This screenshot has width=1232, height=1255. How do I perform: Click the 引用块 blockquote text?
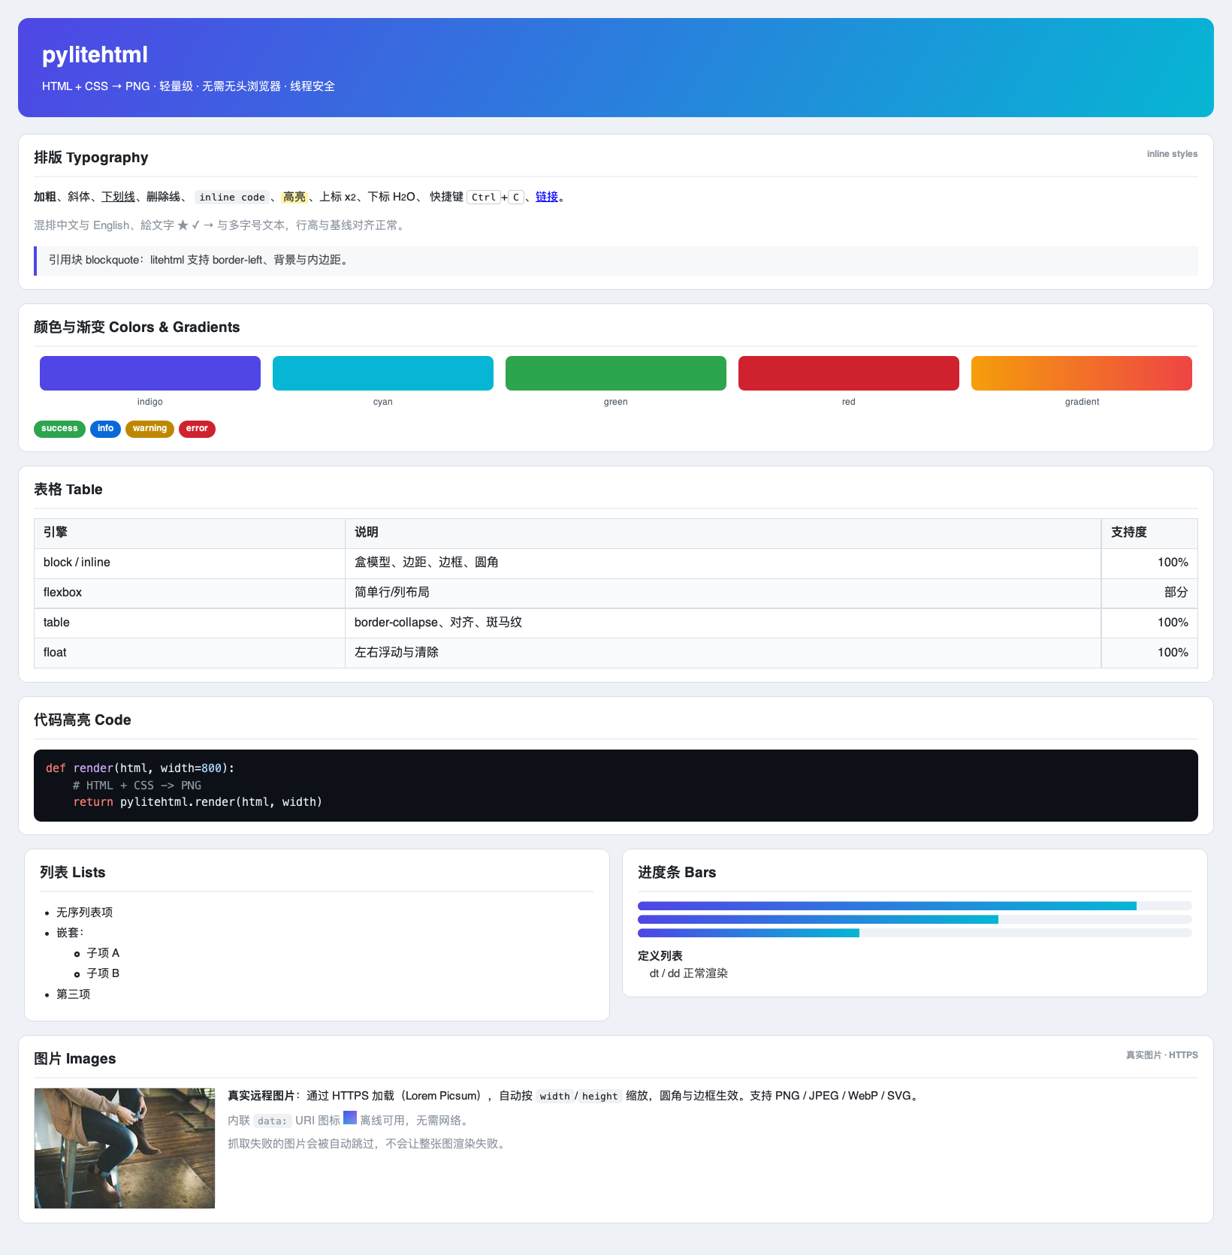(199, 260)
